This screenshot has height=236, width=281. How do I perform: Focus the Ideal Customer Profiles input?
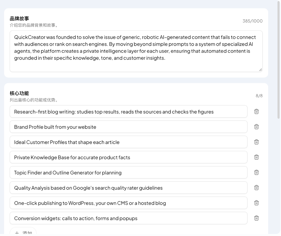(x=129, y=142)
